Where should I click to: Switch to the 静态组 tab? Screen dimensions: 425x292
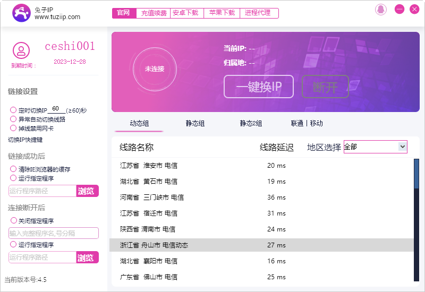point(195,124)
